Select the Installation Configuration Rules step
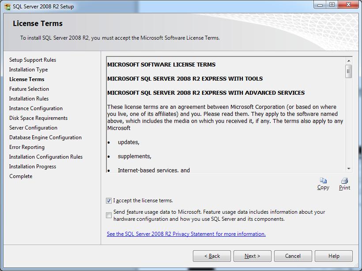 coord(46,157)
